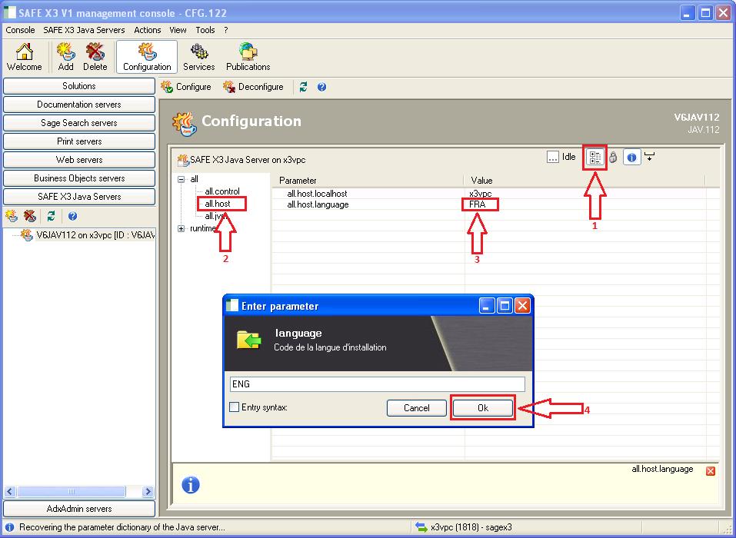The height and width of the screenshot is (538, 736).
Task: Open the Web servers section
Action: point(79,160)
